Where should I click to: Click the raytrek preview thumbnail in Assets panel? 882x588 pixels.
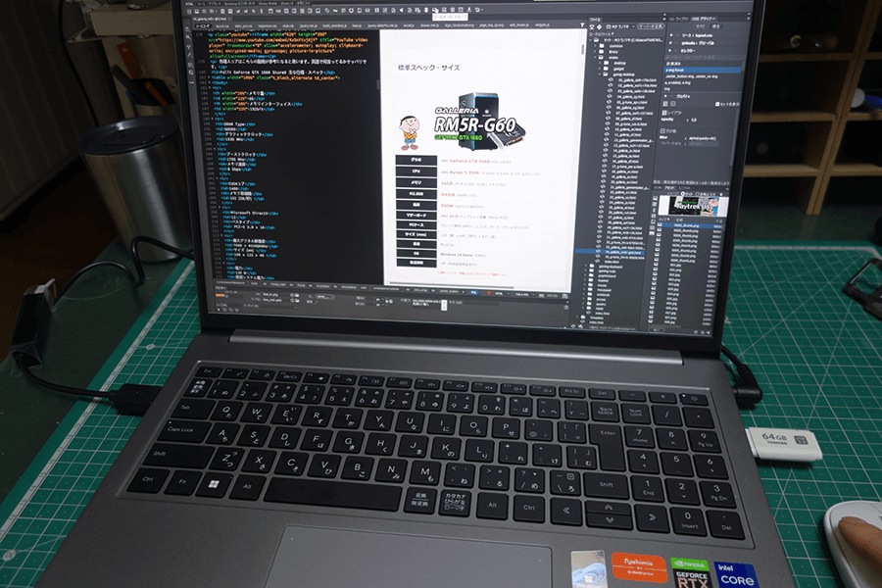[694, 206]
